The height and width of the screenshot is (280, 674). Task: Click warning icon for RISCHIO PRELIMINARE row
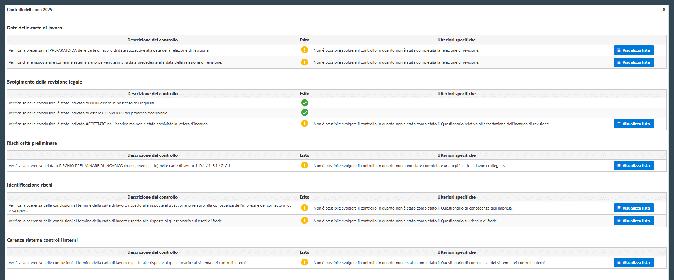(304, 165)
